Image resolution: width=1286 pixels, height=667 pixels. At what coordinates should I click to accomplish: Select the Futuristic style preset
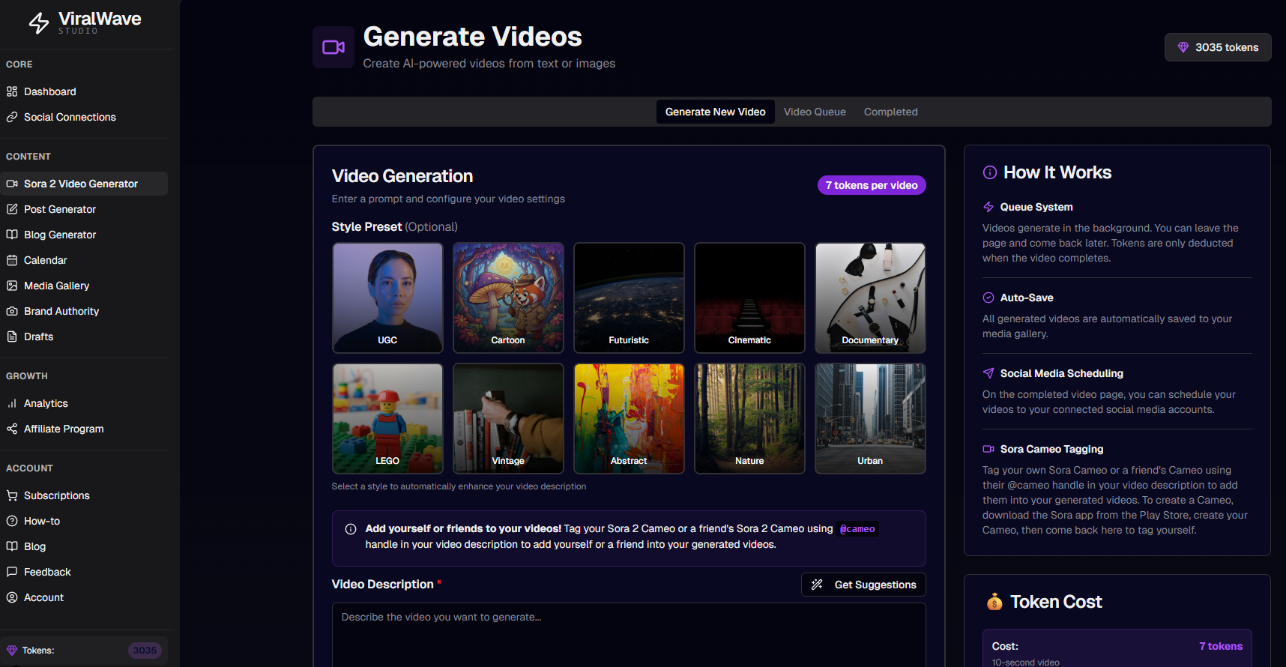[629, 298]
